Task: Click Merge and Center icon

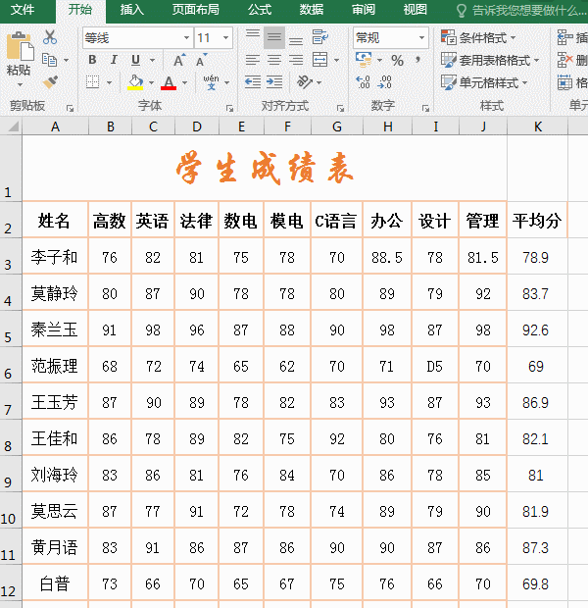Action: coord(320,60)
